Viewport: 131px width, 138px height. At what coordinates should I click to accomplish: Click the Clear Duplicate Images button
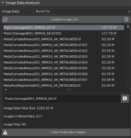click(66, 132)
